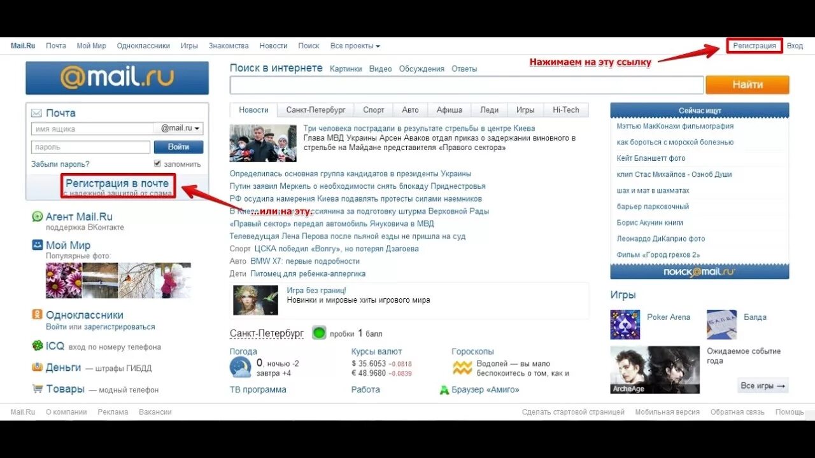Viewport: 815px width, 458px height.
Task: Click the orange Найти search button
Action: tap(748, 85)
